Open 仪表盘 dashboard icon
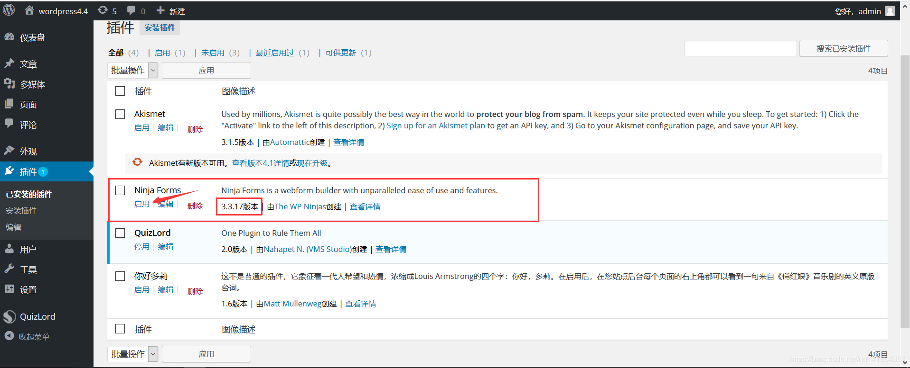Viewport: 910px width, 368px height. pyautogui.click(x=9, y=37)
